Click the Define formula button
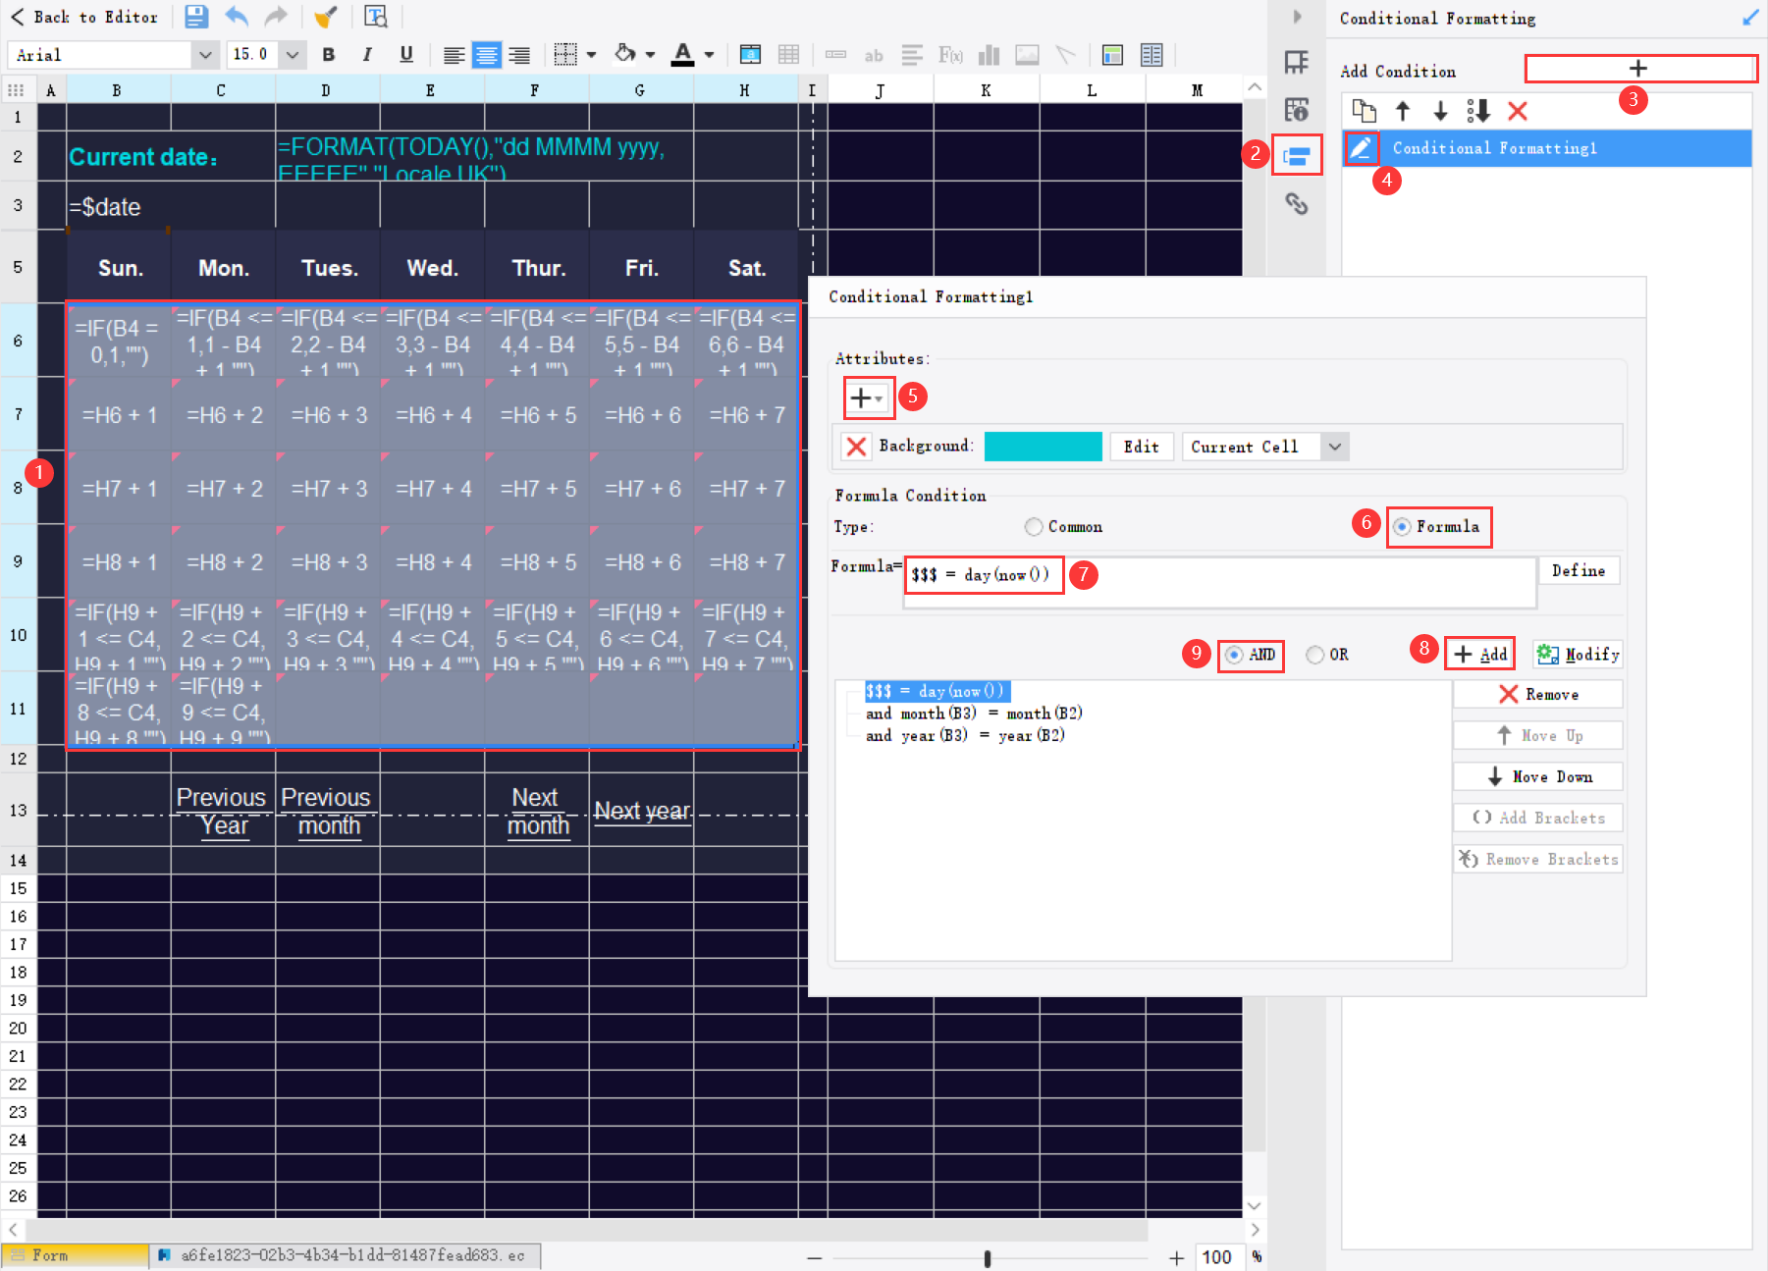1768x1271 pixels. [1579, 571]
